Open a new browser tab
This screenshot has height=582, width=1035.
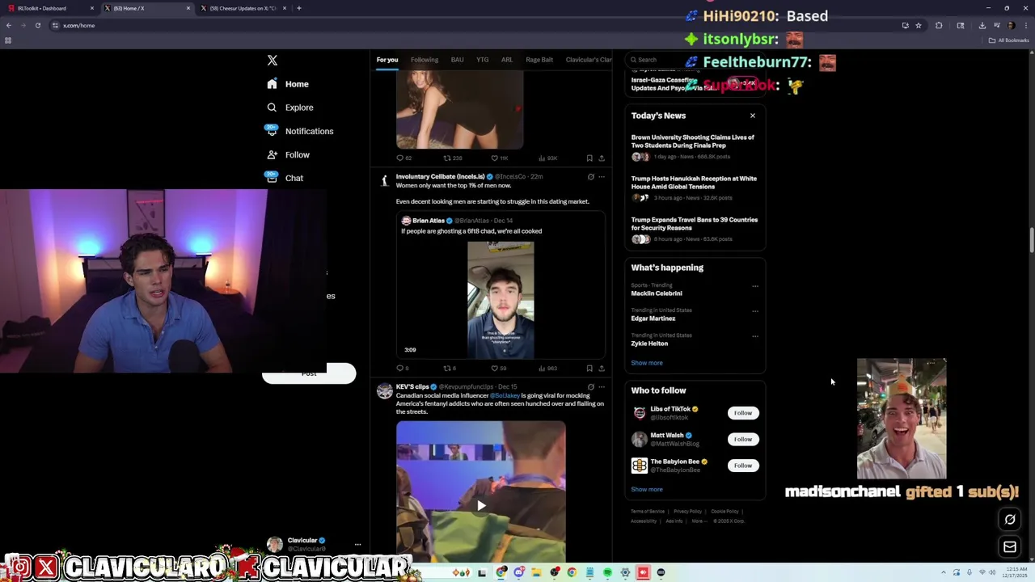(x=299, y=8)
